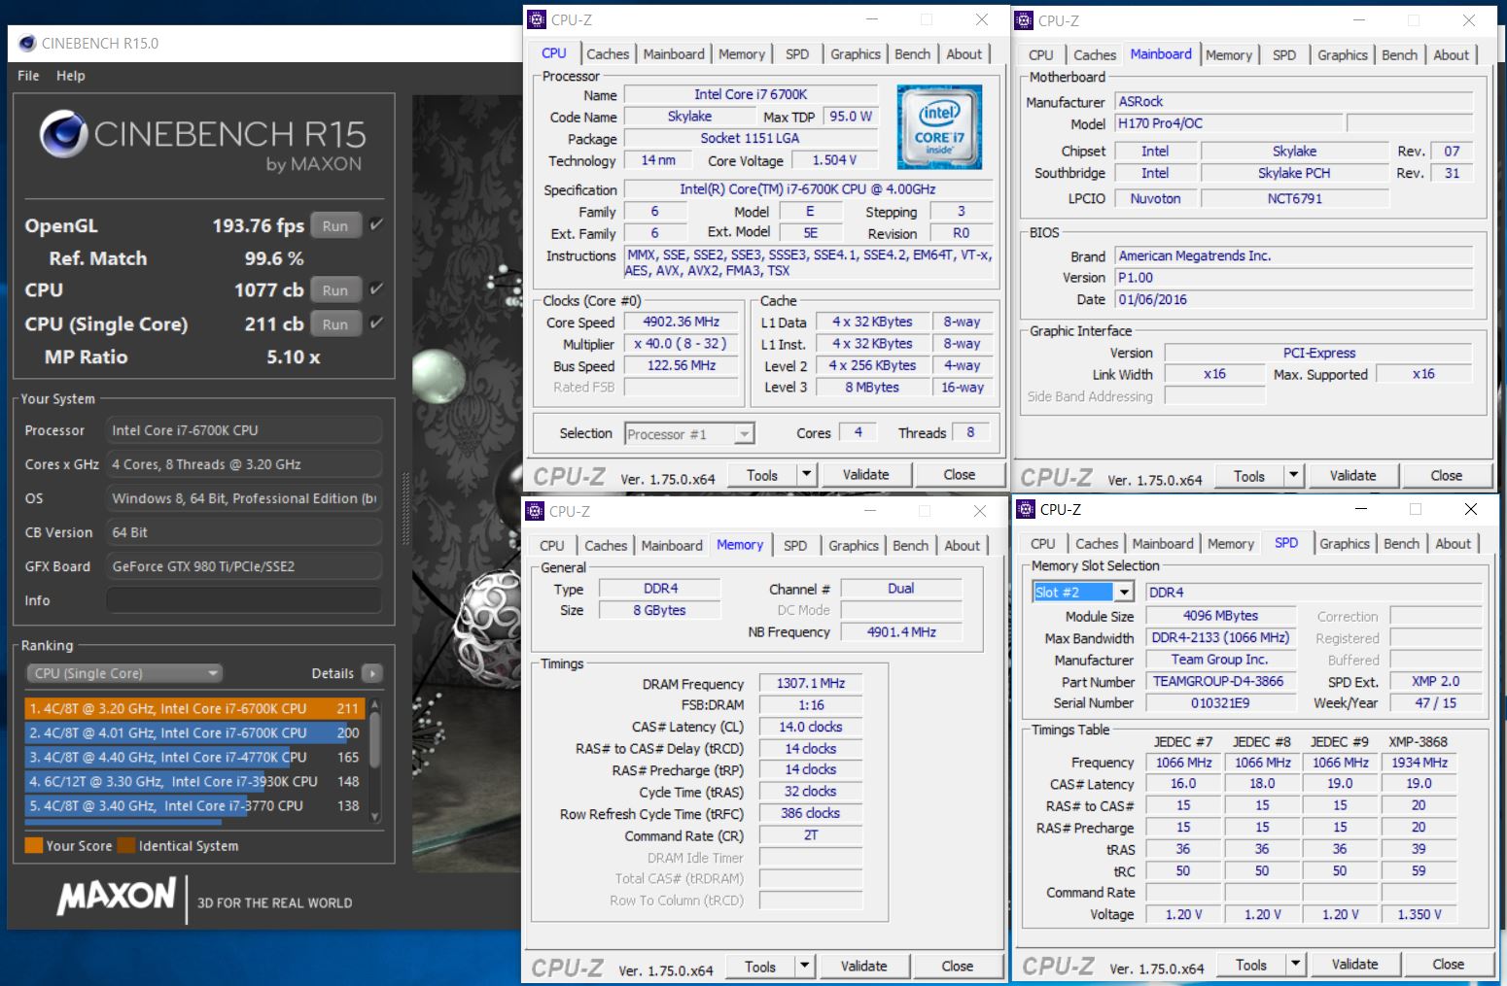Toggle the CPU test checkbox
This screenshot has width=1507, height=986.
[x=376, y=289]
